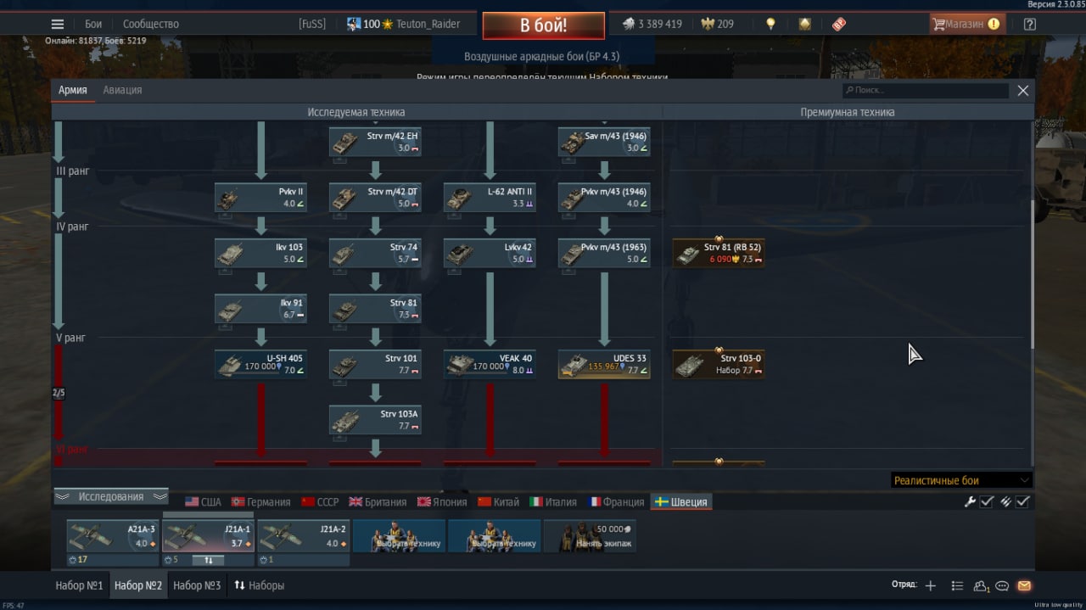This screenshot has height=610, width=1086.
Task: Collapse the Исследования panel
Action: tap(111, 496)
